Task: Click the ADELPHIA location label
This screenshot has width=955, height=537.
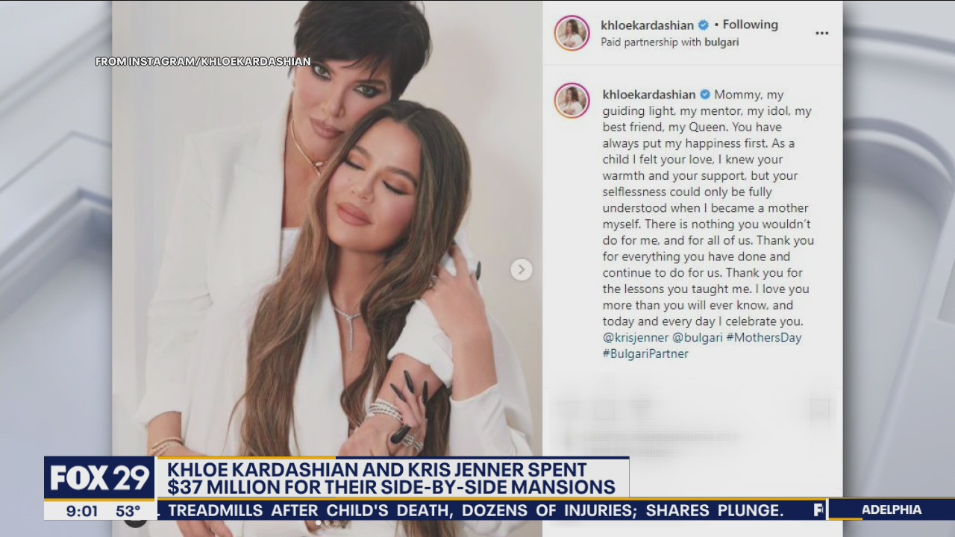Action: pos(892,510)
